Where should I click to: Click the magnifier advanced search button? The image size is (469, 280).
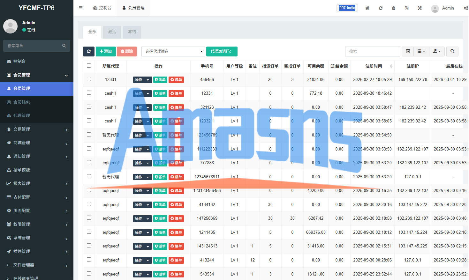click(x=452, y=51)
